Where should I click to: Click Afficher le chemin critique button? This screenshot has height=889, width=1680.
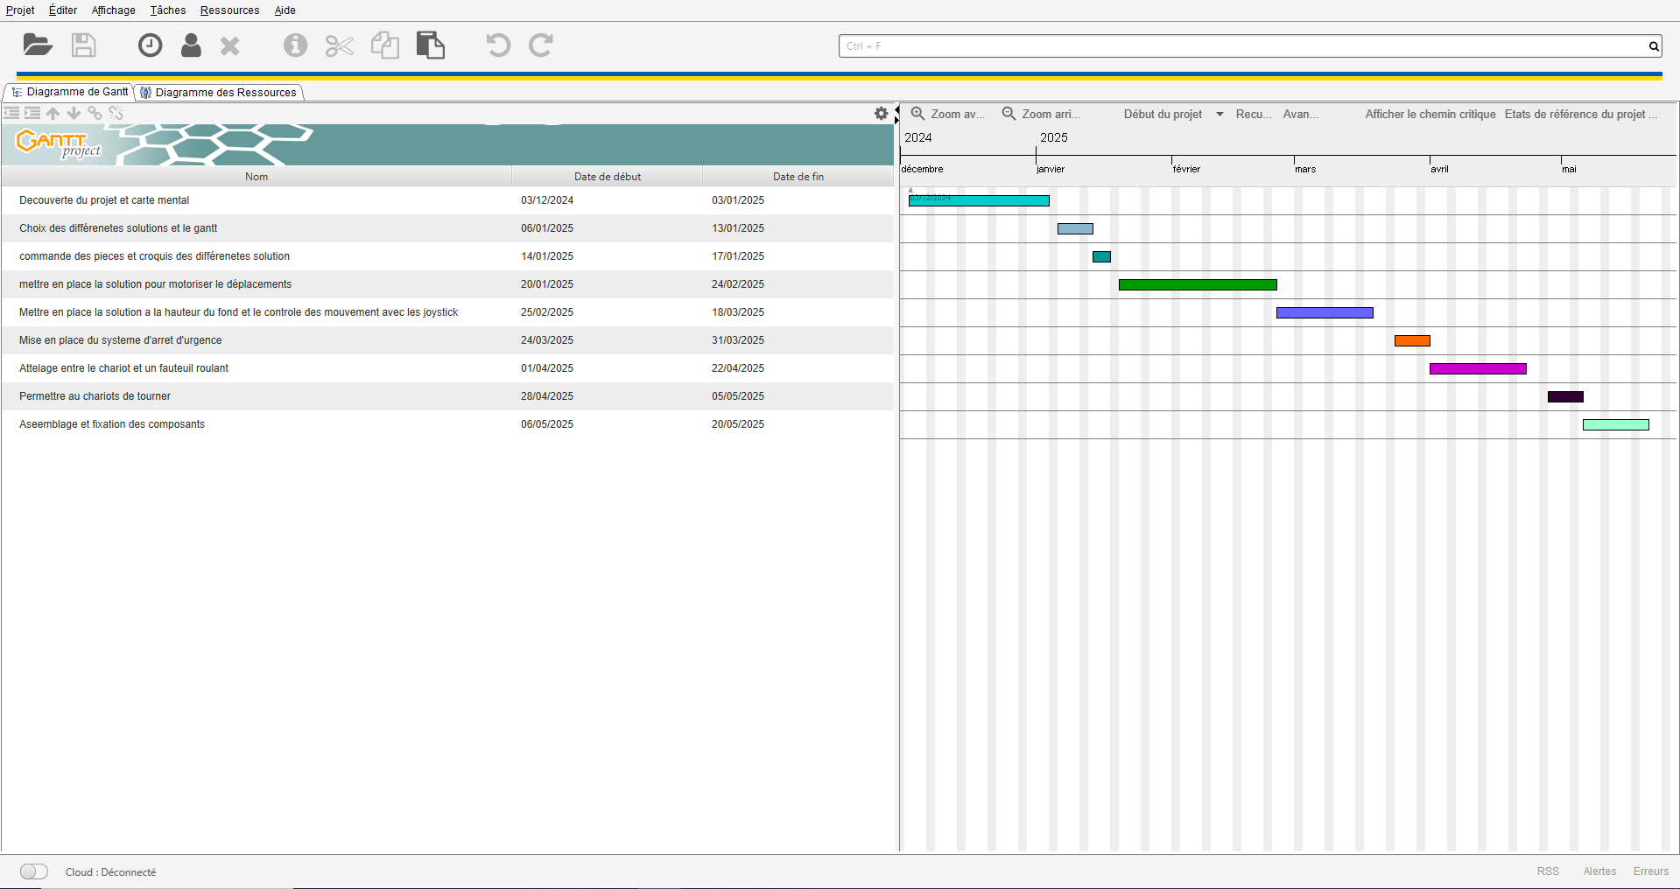(1430, 115)
